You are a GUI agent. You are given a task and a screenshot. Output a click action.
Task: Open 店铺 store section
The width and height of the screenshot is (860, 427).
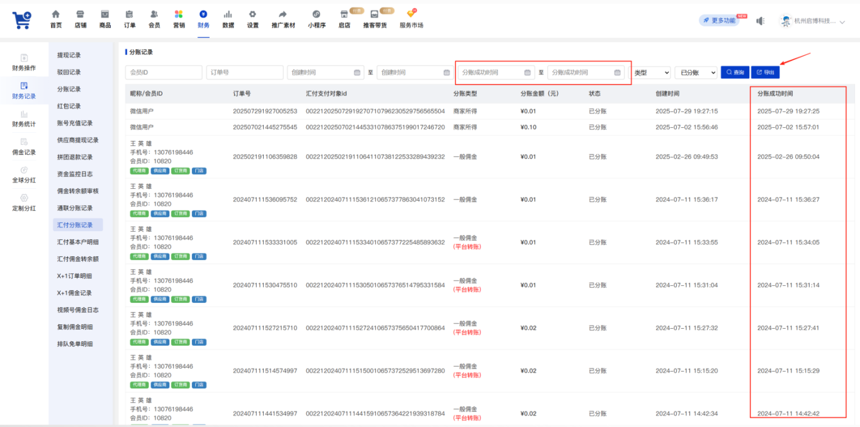(x=81, y=20)
